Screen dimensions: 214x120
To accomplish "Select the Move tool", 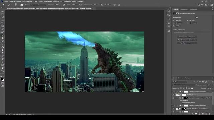I will point(2,11).
